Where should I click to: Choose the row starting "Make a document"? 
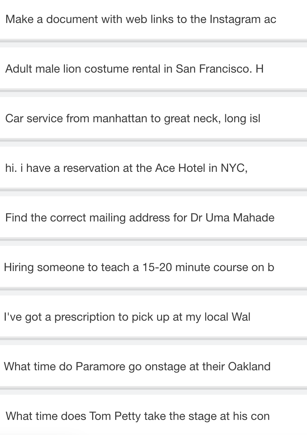(141, 19)
